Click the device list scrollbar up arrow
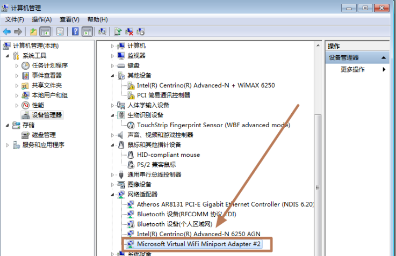This screenshot has height=256, width=396. point(318,46)
